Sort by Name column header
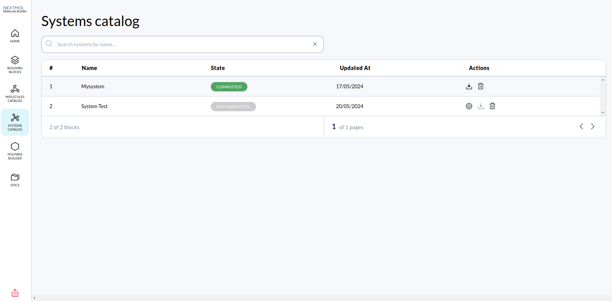 point(89,68)
